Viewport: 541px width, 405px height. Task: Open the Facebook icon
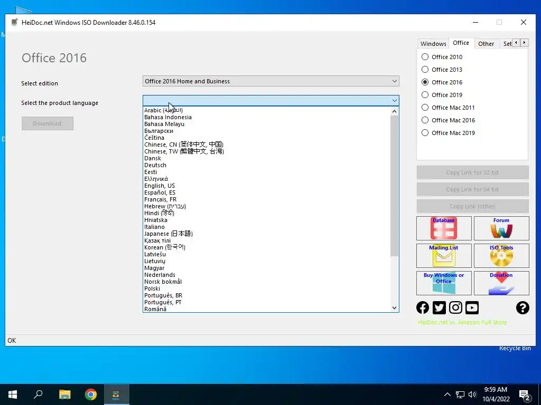423,307
